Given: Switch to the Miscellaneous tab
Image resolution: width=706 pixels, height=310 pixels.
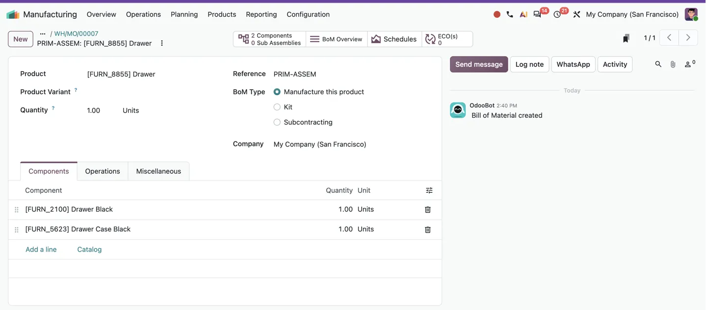Looking at the screenshot, I should click(158, 171).
